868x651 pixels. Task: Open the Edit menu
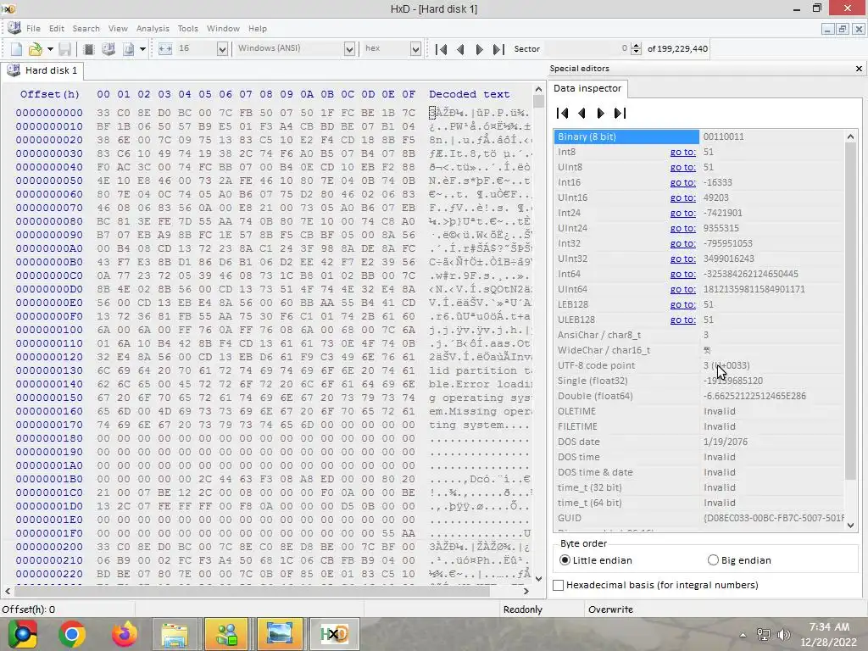(x=57, y=28)
